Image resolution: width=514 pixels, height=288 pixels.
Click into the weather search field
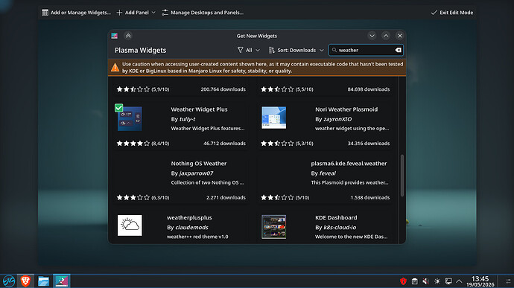click(x=366, y=50)
